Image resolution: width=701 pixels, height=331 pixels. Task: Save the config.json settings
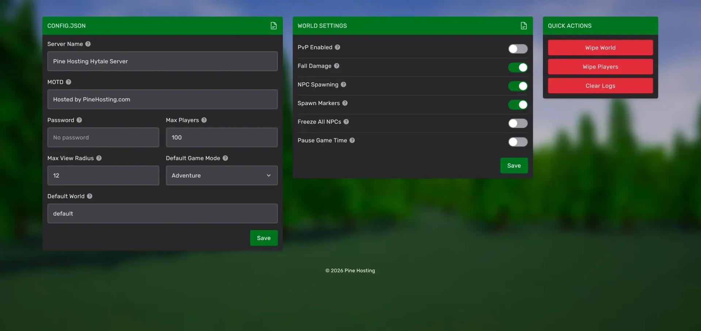tap(264, 238)
